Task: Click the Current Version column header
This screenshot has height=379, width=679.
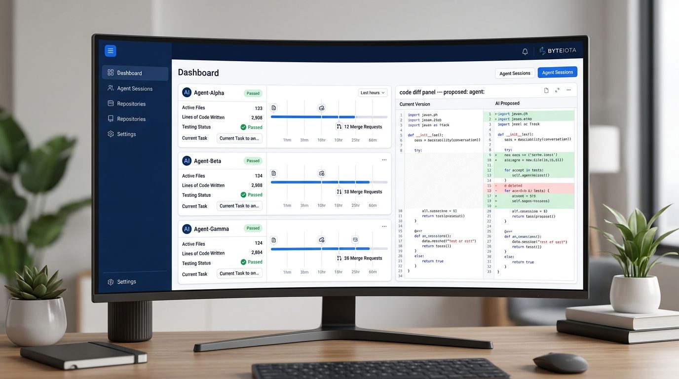Action: pos(415,104)
